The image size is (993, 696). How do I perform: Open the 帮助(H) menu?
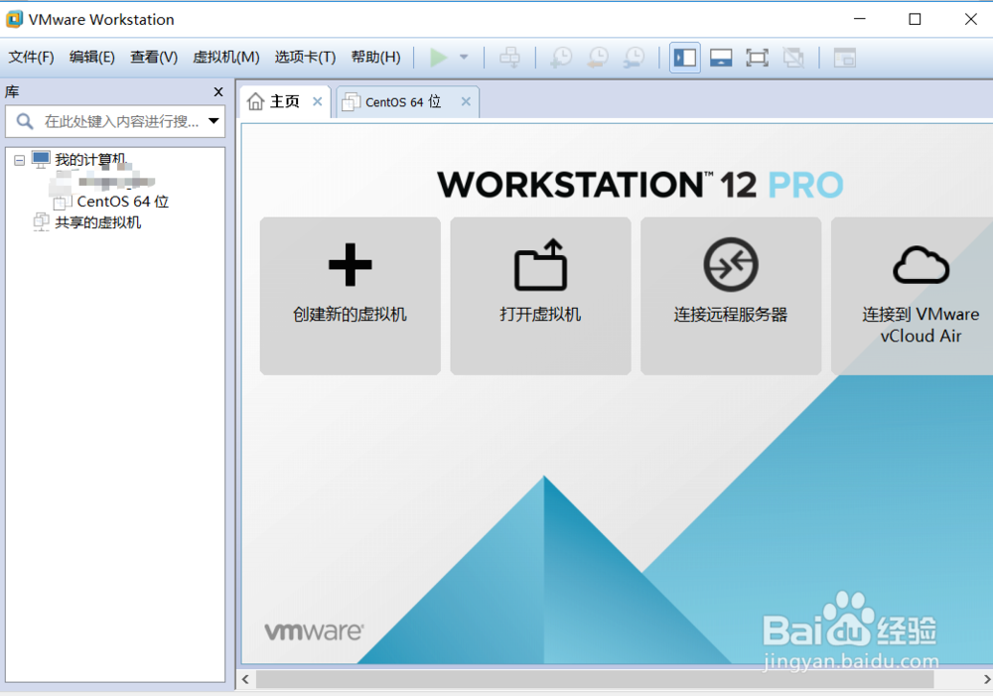coord(375,57)
